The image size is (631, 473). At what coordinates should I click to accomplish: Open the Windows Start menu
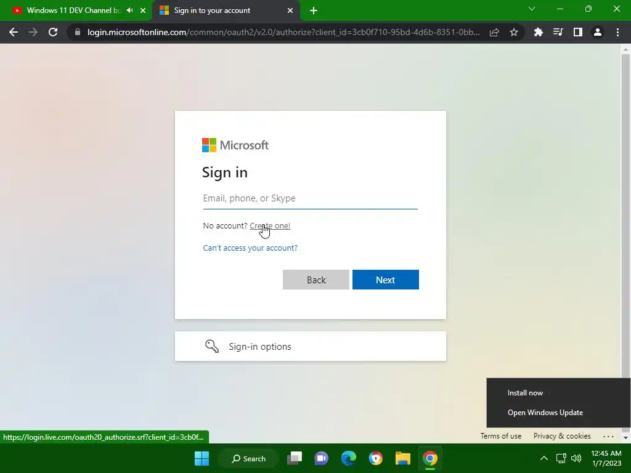click(202, 458)
